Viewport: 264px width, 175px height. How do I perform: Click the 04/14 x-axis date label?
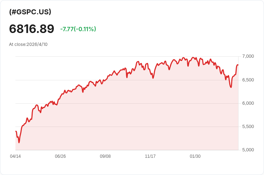coord(15,156)
